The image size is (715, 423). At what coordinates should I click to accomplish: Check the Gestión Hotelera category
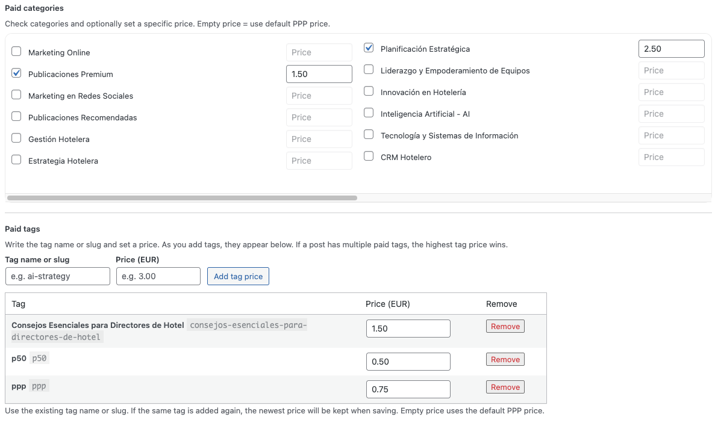pyautogui.click(x=16, y=138)
